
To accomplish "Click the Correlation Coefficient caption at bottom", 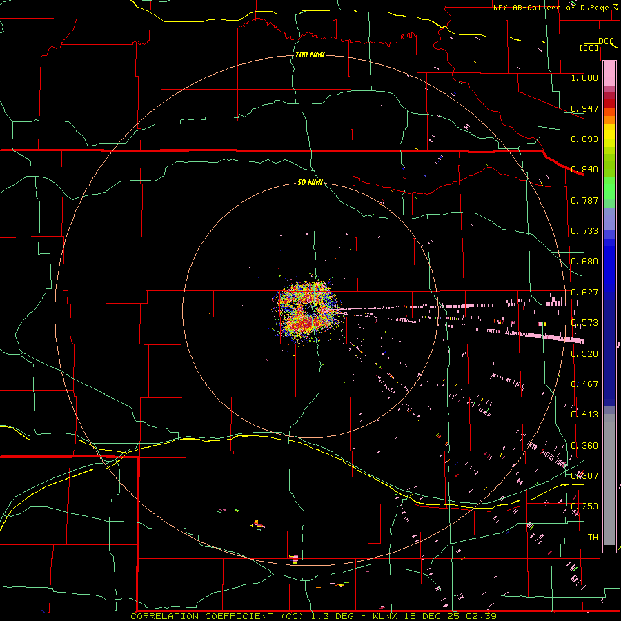I will click(x=313, y=616).
